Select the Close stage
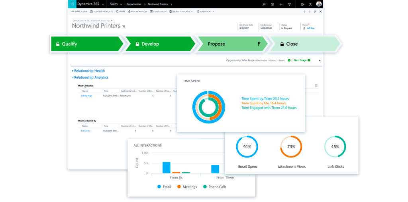Screen dimensions: 408x202 point(305,44)
